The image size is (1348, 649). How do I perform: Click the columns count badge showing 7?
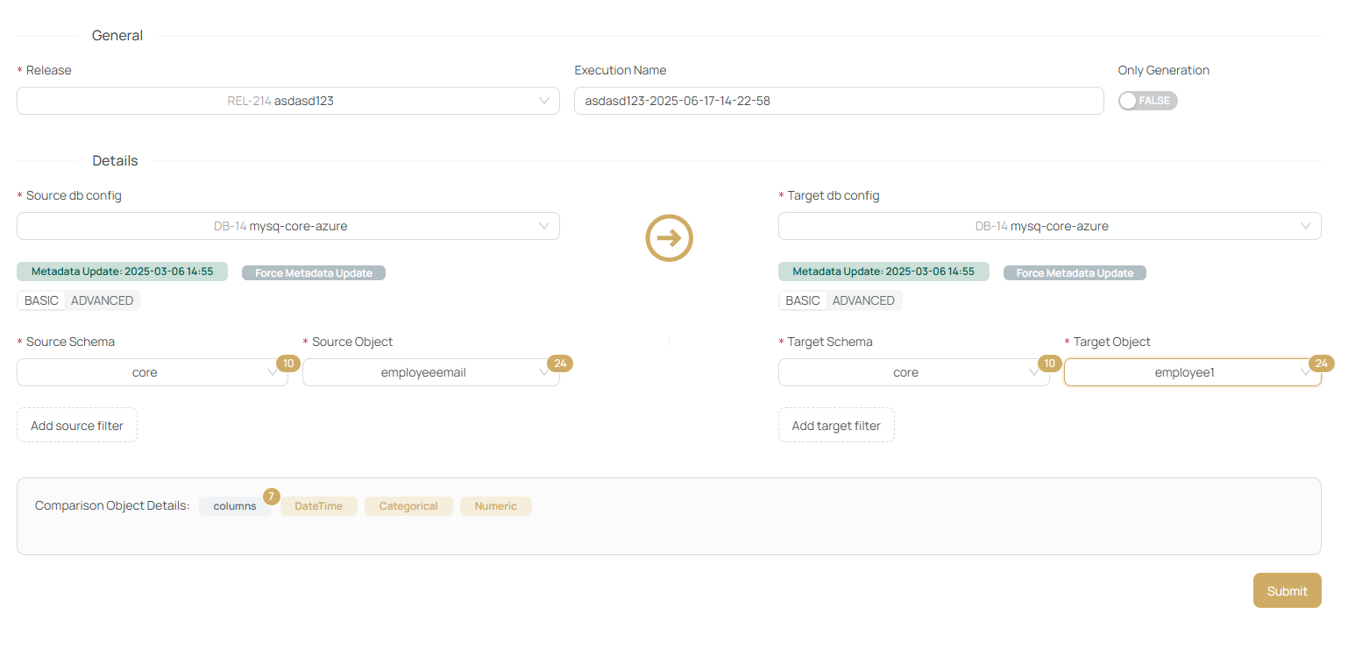271,497
